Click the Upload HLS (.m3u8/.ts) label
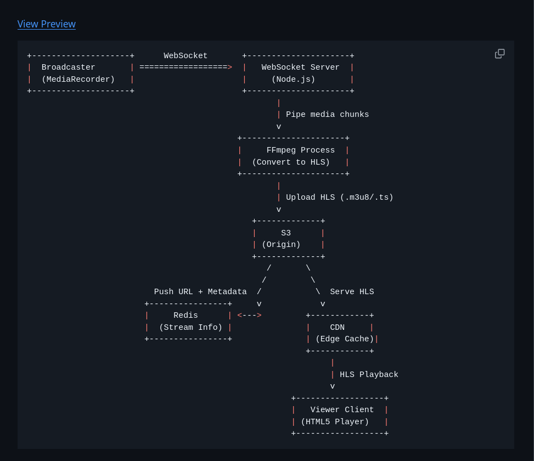 point(339,198)
